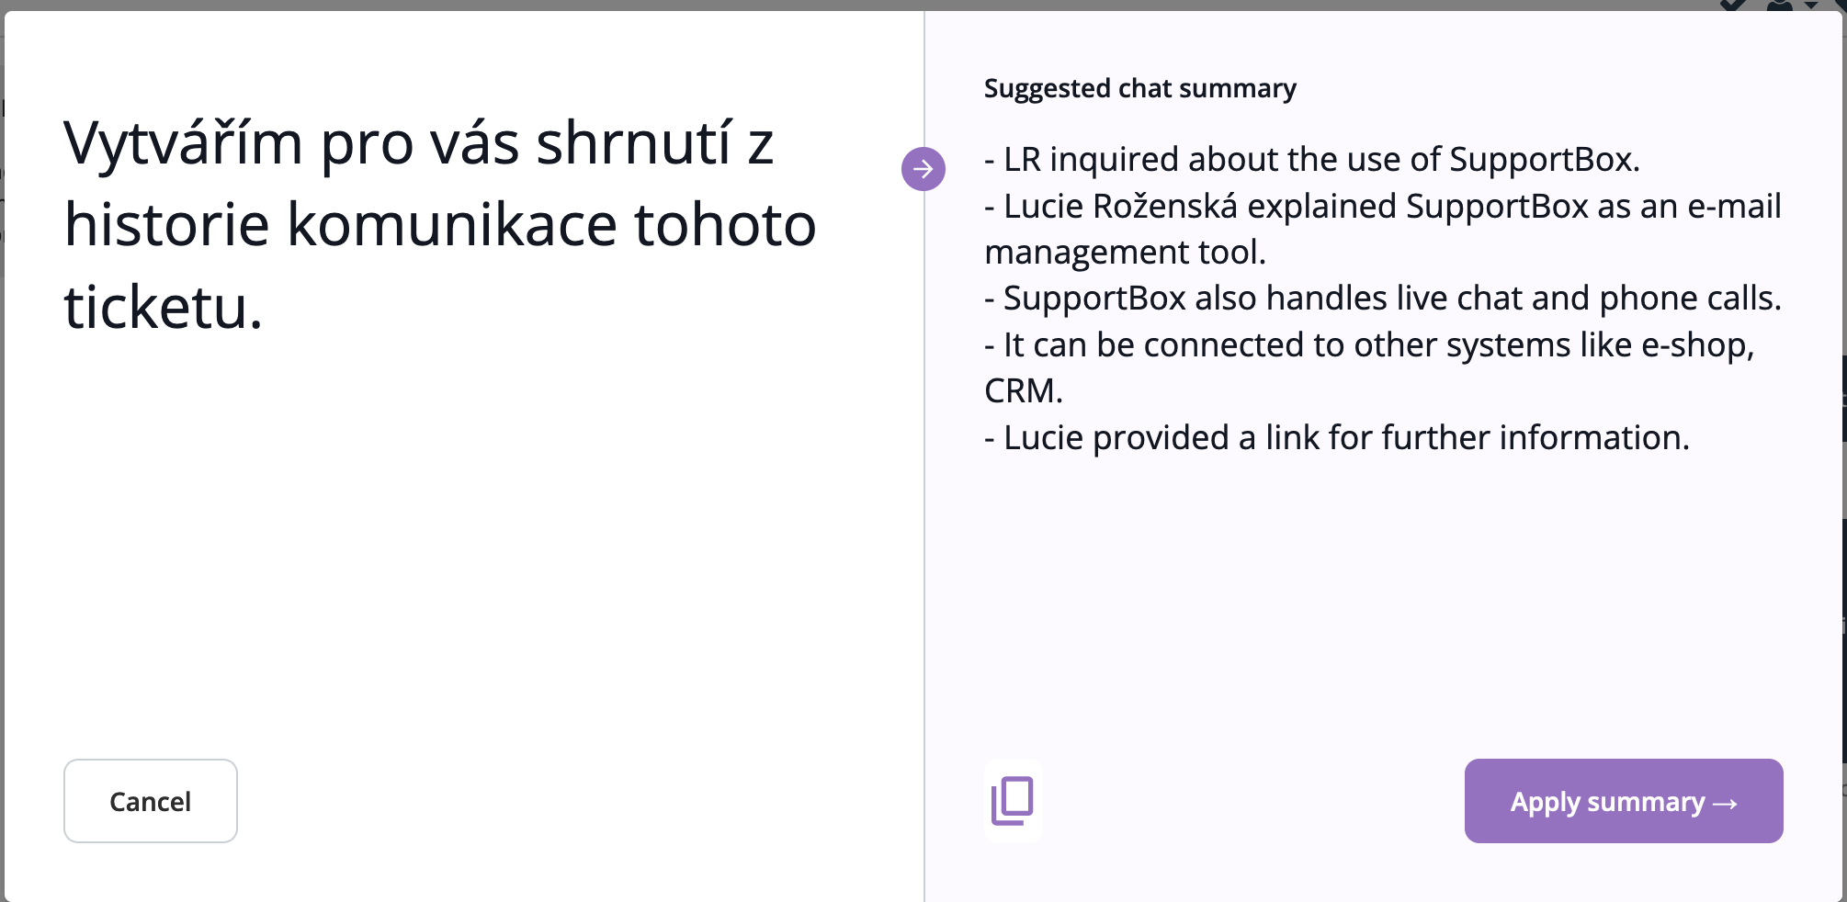Click the 'Lucie provided a link' line
Image resolution: width=1847 pixels, height=902 pixels.
click(x=1336, y=438)
